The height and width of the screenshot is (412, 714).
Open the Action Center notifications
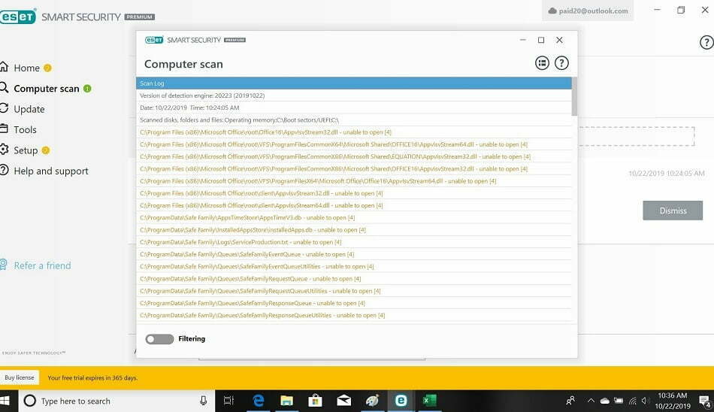tap(705, 401)
